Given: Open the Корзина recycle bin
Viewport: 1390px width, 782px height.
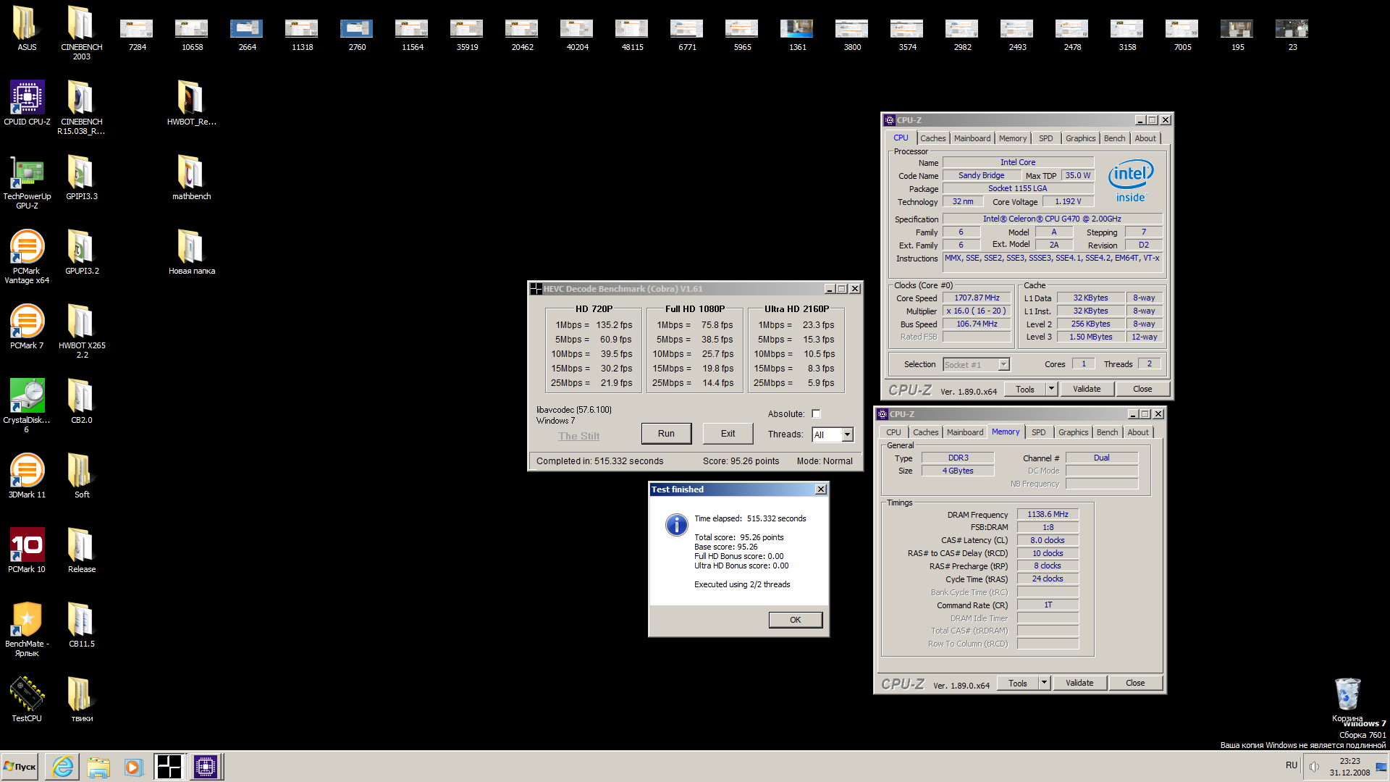Looking at the screenshot, I should click(x=1347, y=699).
